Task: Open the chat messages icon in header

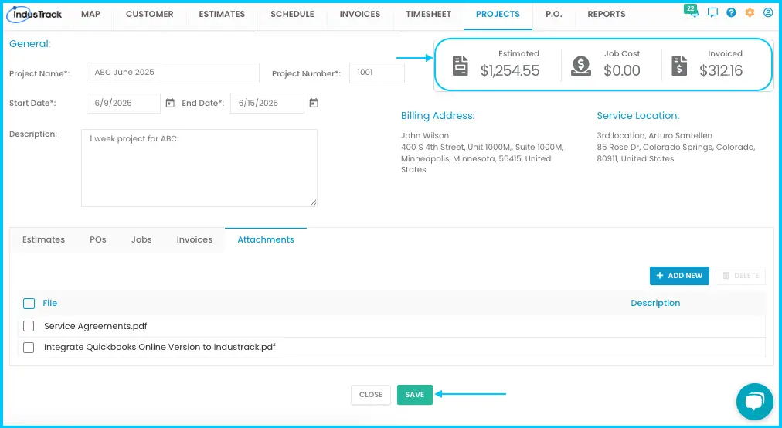Action: click(x=712, y=12)
